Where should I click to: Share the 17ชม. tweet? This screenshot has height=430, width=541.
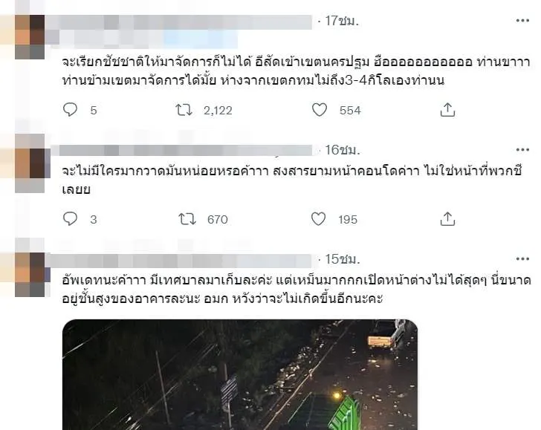click(x=447, y=110)
